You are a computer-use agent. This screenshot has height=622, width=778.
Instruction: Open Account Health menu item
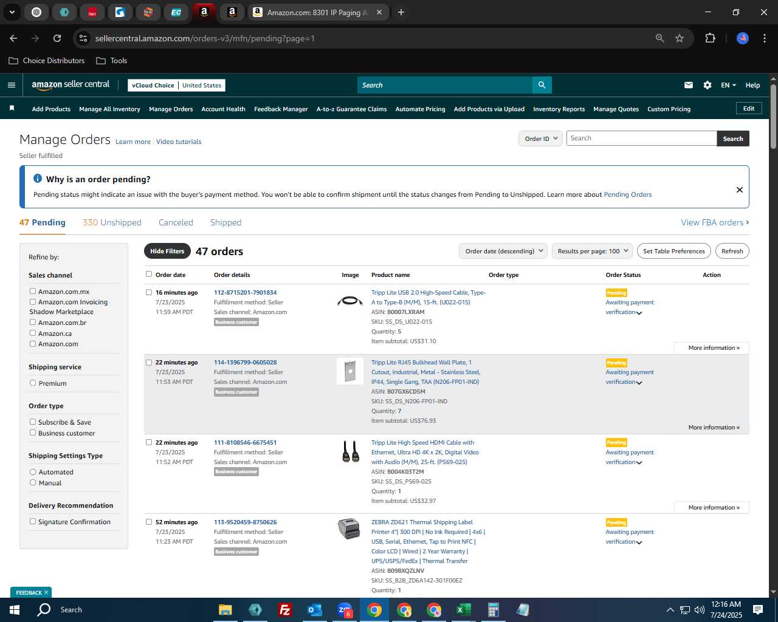pos(223,109)
